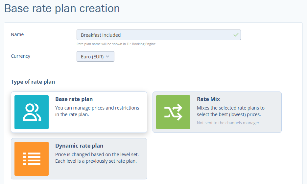Pick the Dynamic rate plan type card
307x184 pixels.
coord(79,159)
